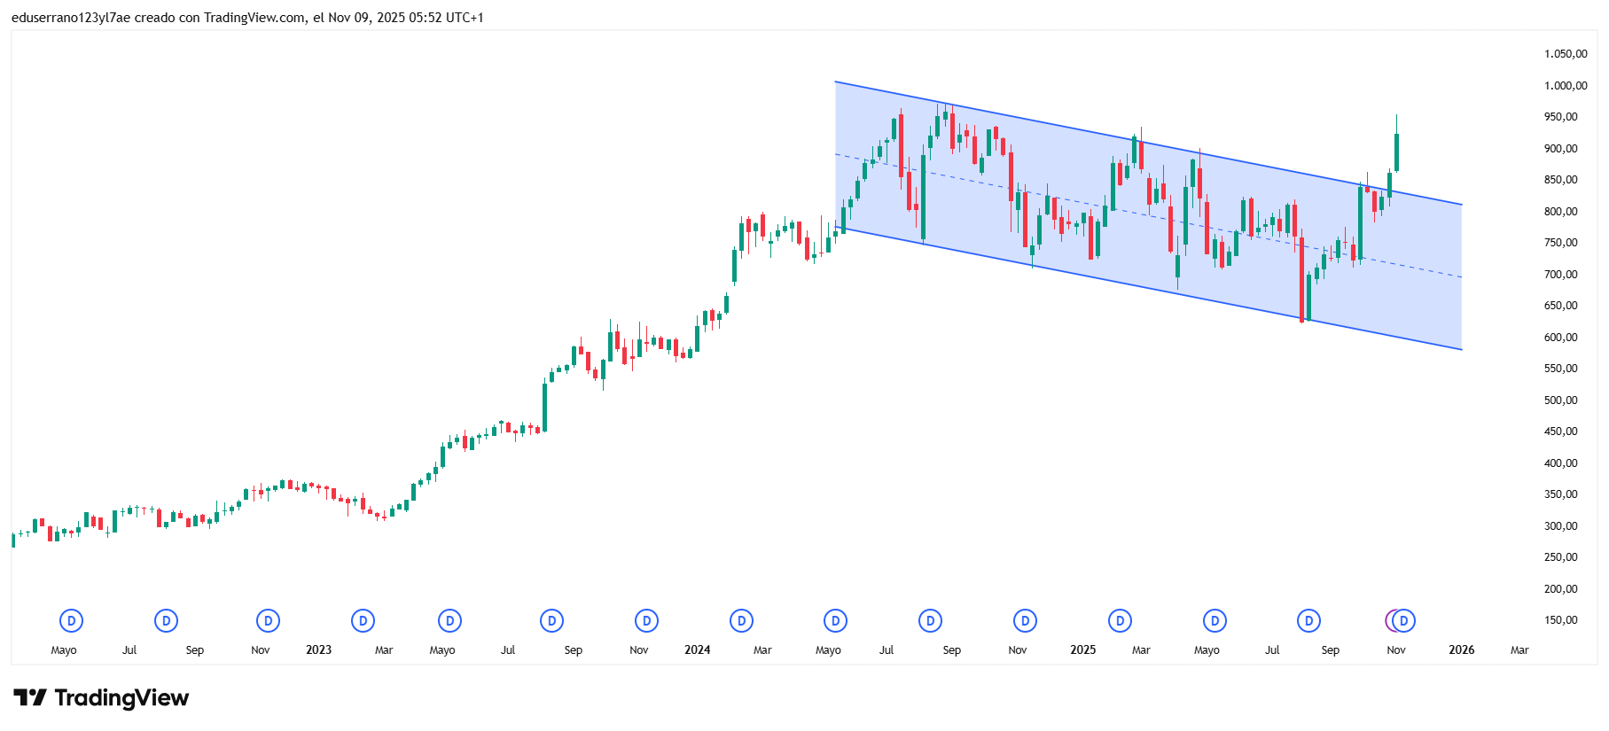
Task: Click the dividend marker above Mayo 2024
Action: (x=835, y=621)
